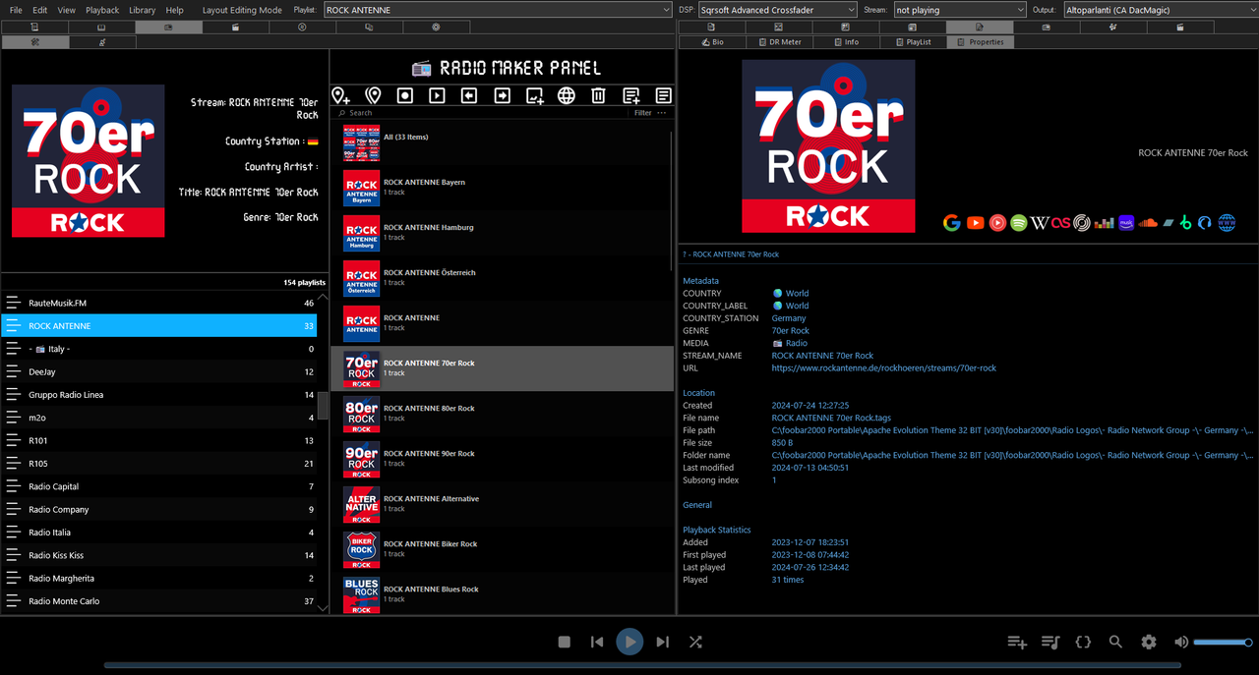
Task: Click the globe icon in Radio Maker toolbar
Action: (567, 95)
